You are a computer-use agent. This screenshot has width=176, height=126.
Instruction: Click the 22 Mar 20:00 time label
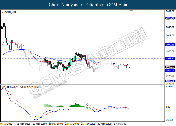click(x=72, y=124)
